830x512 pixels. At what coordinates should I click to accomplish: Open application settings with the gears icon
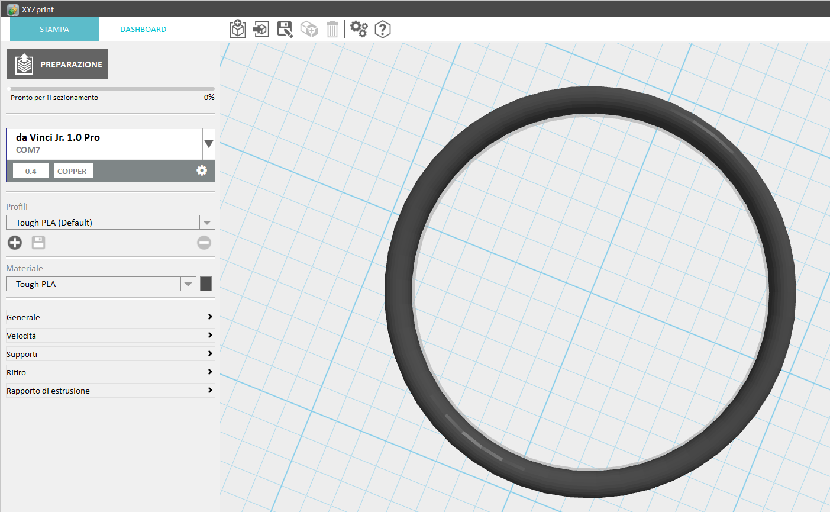[359, 29]
